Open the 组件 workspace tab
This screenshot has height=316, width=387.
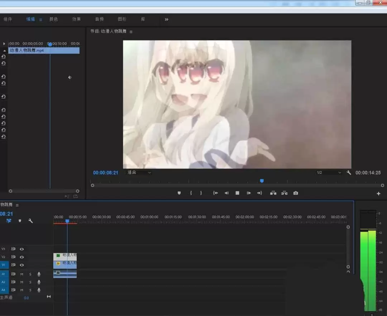[x=8, y=19]
